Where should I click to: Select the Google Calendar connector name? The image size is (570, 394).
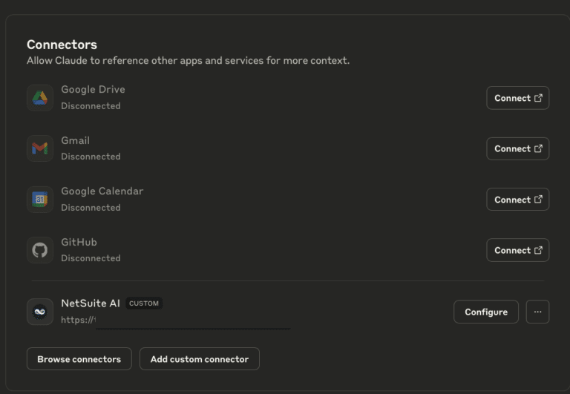(102, 191)
